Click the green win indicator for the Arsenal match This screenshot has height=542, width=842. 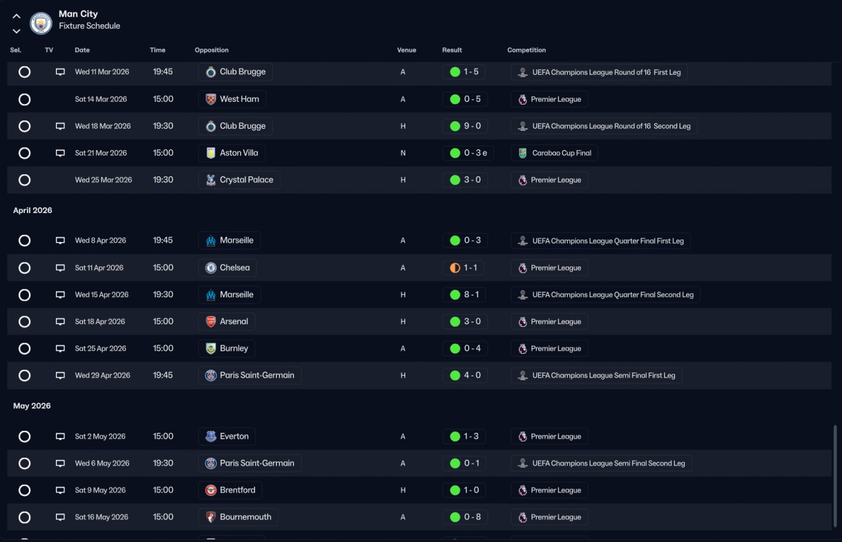click(455, 322)
